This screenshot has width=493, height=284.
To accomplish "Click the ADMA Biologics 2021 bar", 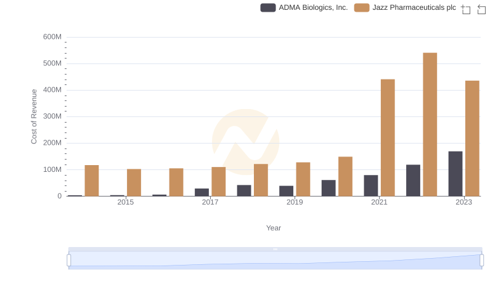I will tap(371, 185).
